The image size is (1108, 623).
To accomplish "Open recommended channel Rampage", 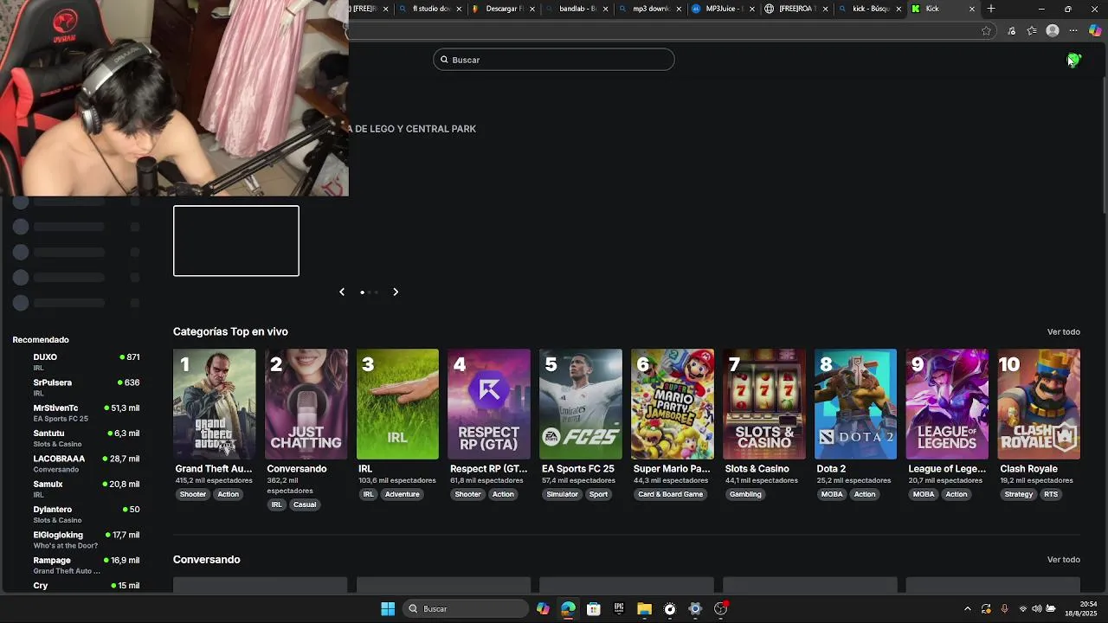I will [x=76, y=565].
